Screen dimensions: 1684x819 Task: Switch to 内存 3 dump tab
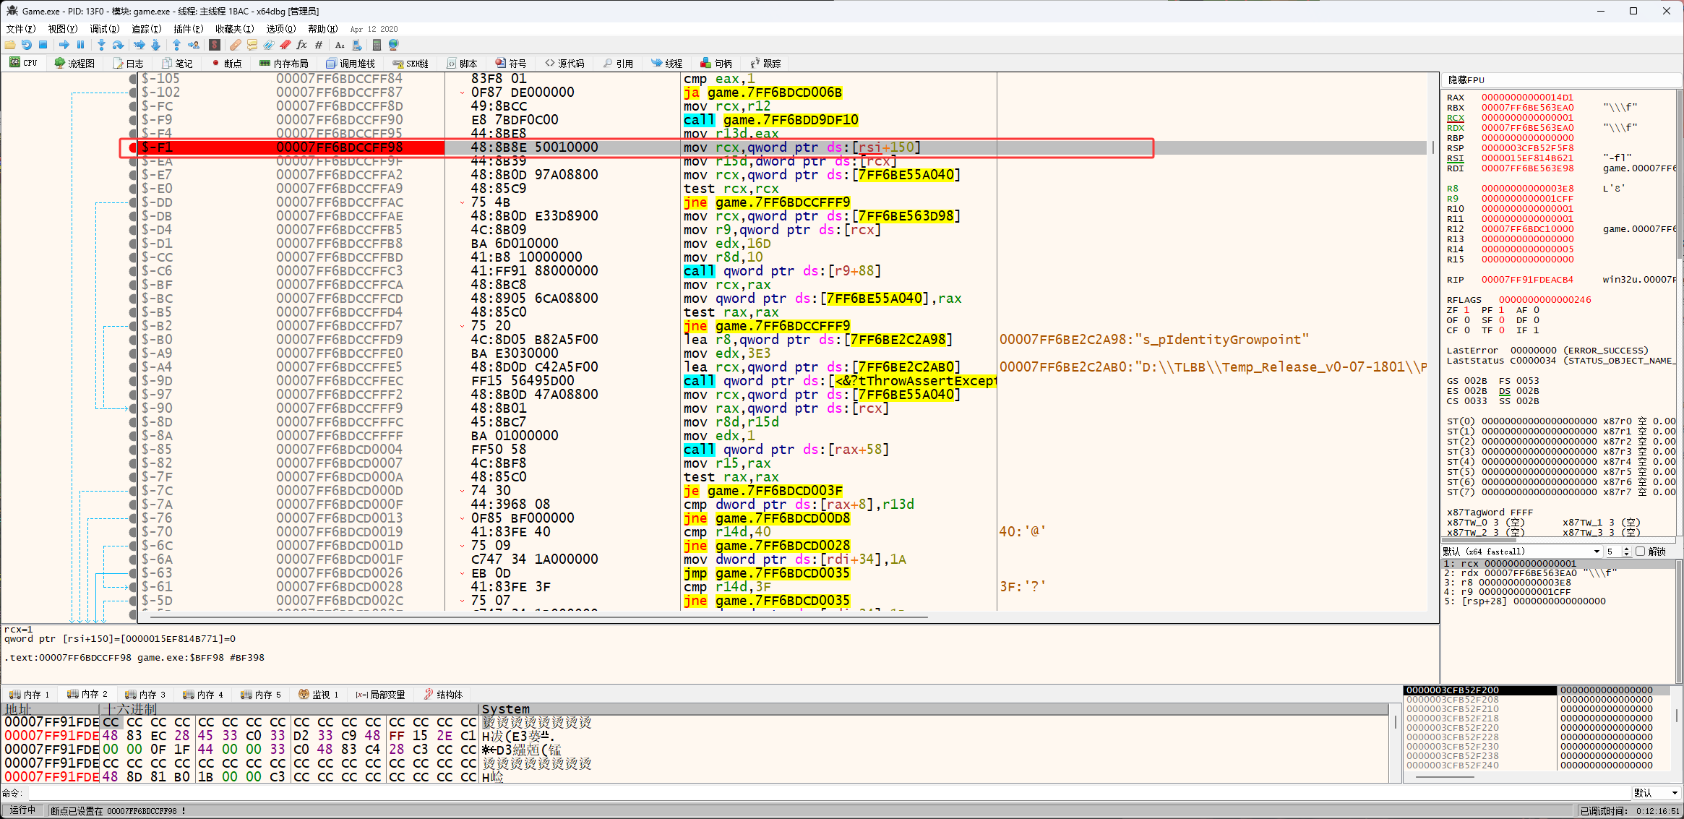click(145, 695)
